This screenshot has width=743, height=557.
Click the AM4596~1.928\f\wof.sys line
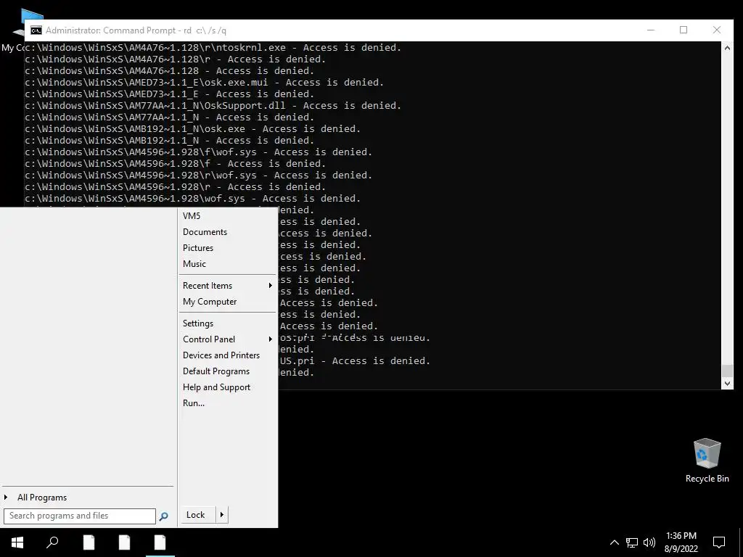(x=198, y=152)
